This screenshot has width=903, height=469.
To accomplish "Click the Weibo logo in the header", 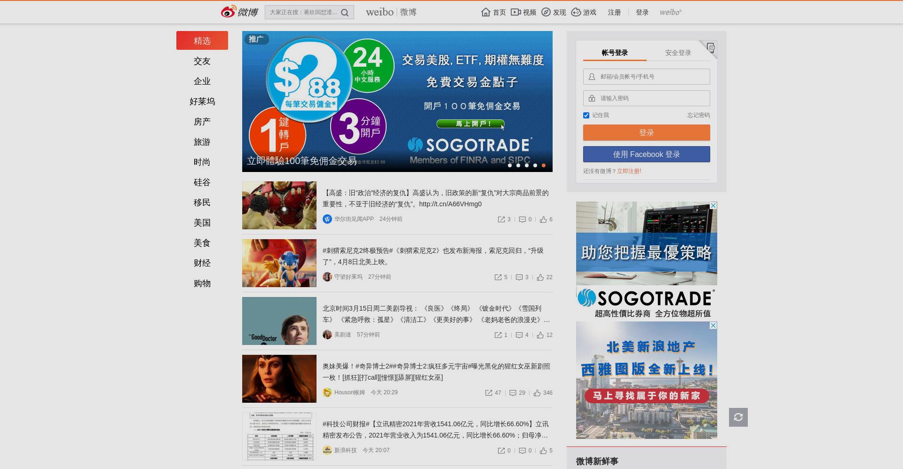I will click(239, 12).
